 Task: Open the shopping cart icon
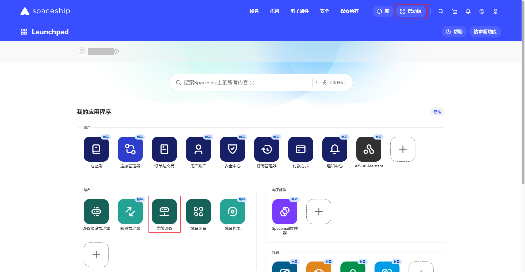pos(455,11)
